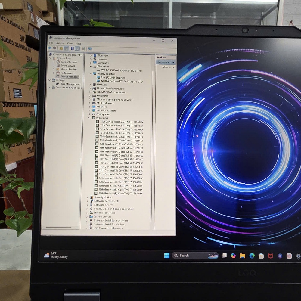
Task: Select the Monitors category icon
Action: tap(94, 107)
